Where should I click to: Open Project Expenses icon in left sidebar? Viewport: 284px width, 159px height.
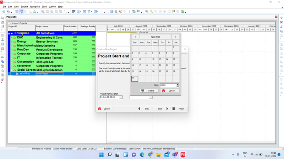point(2,75)
